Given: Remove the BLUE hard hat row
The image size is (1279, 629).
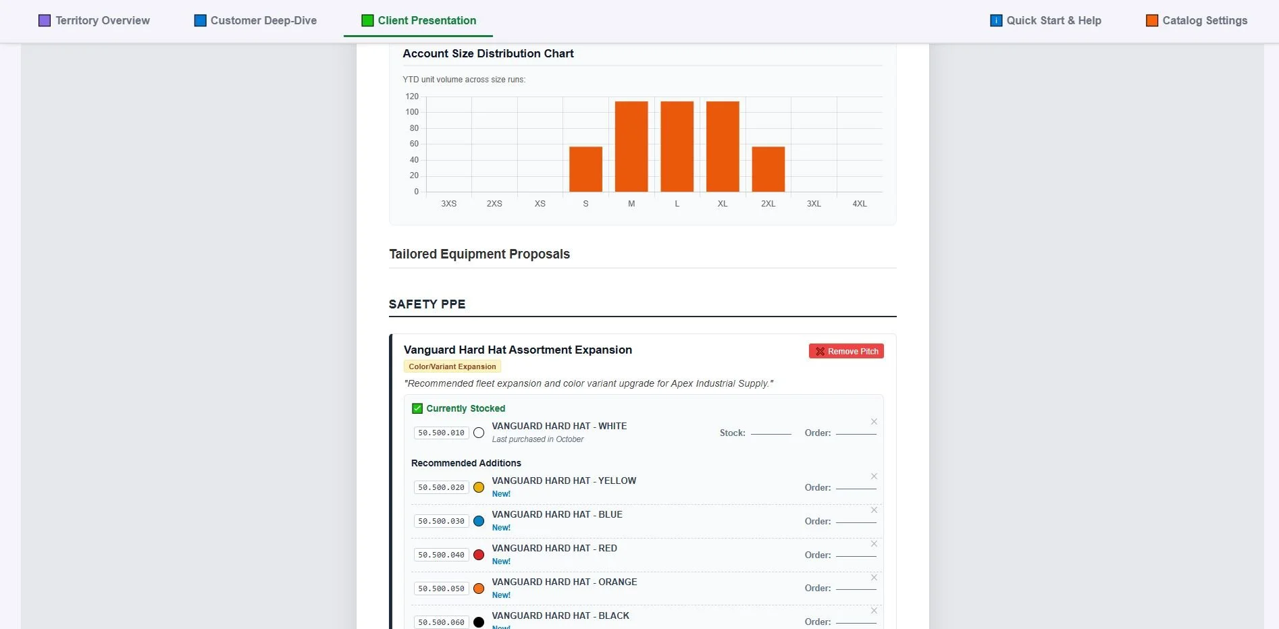Looking at the screenshot, I should [x=874, y=510].
